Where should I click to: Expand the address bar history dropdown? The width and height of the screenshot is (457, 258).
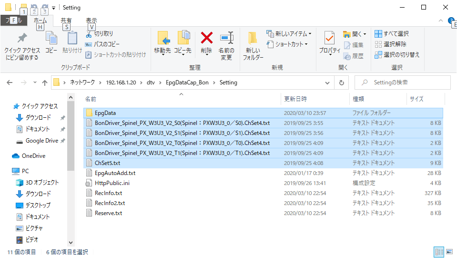pyautogui.click(x=327, y=83)
